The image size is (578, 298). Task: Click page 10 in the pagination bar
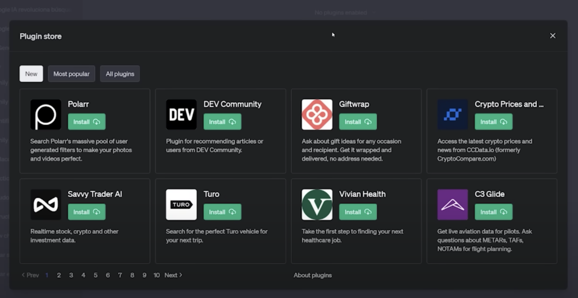point(157,275)
